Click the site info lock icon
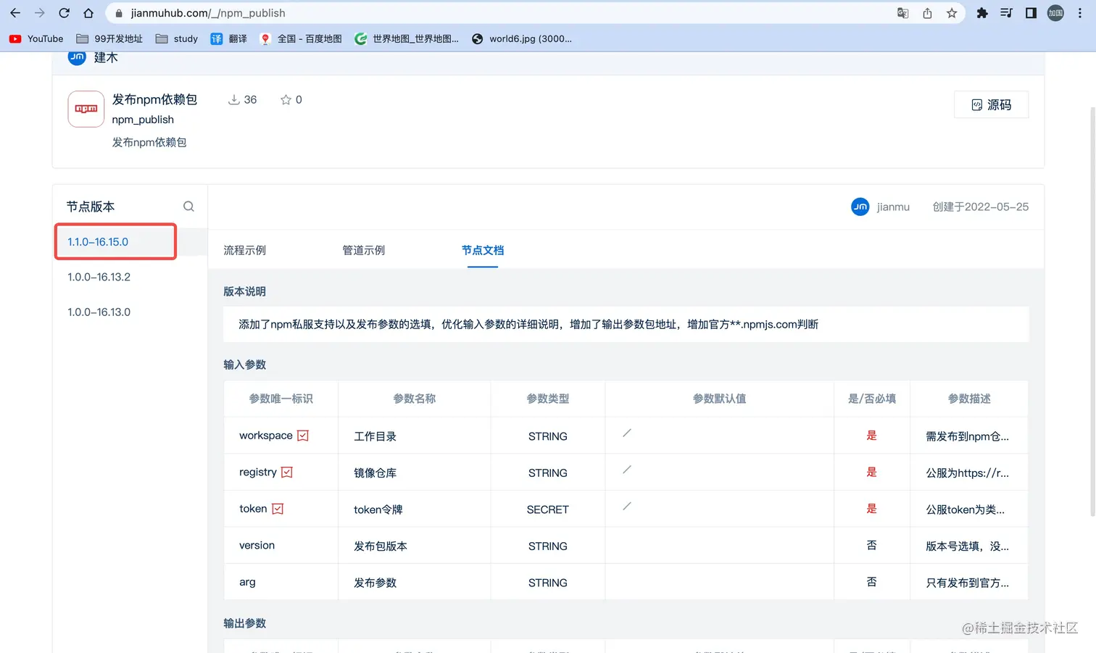 [118, 13]
